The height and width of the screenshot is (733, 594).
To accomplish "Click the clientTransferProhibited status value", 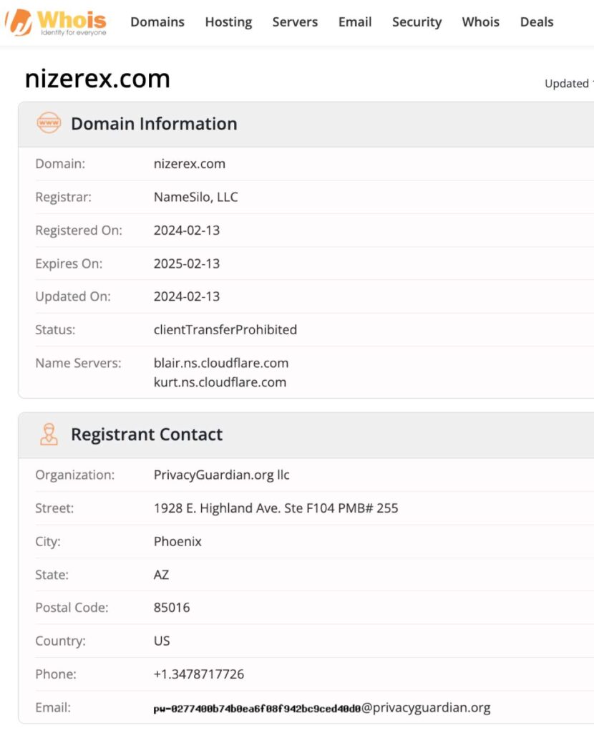I will tap(226, 329).
